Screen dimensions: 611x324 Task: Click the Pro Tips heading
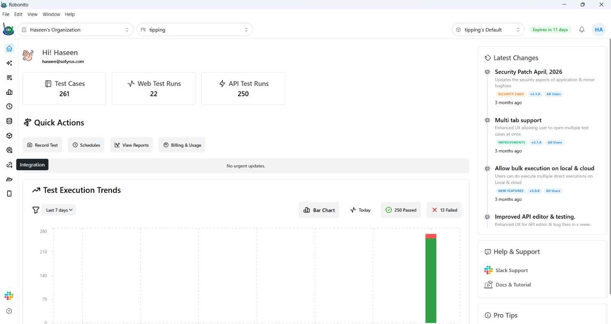[x=505, y=315]
